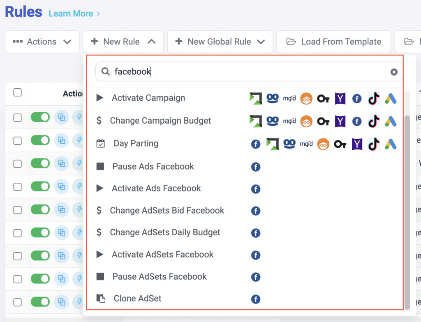Turn off the last rule's green toggle
The image size is (421, 322).
click(x=40, y=302)
